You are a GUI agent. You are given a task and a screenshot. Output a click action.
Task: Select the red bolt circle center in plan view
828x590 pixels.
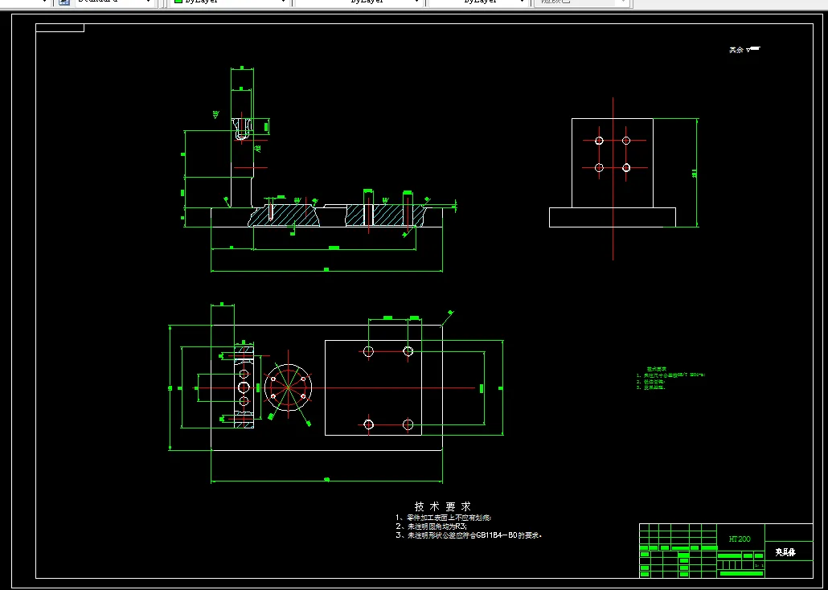coord(289,387)
